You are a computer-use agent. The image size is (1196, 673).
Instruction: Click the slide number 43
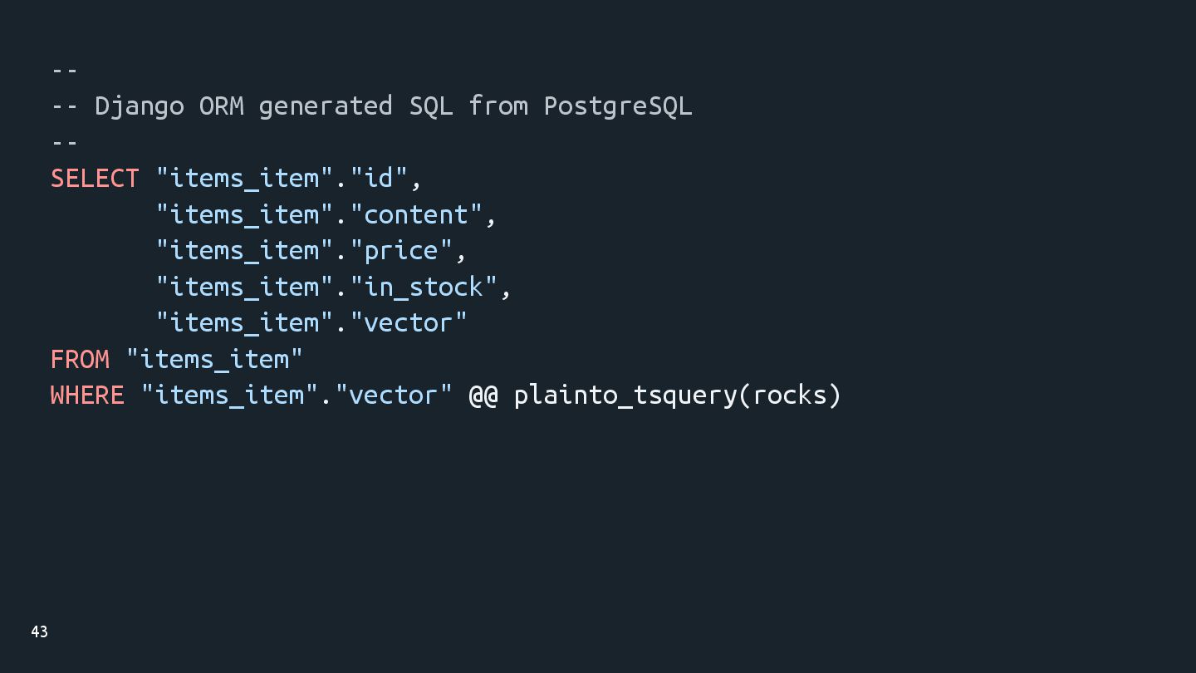click(39, 632)
